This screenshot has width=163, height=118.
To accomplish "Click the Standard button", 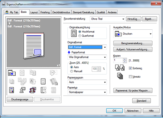I will 141,101.
